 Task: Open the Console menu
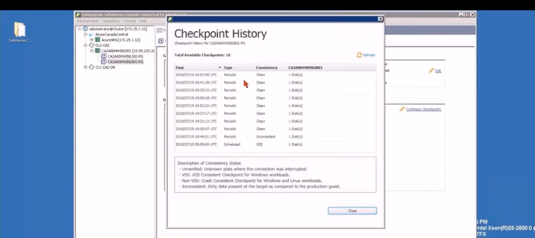tap(130, 21)
